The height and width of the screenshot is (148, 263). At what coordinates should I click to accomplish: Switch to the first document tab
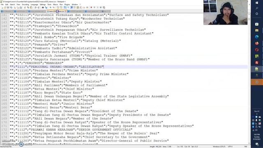[7, 11]
